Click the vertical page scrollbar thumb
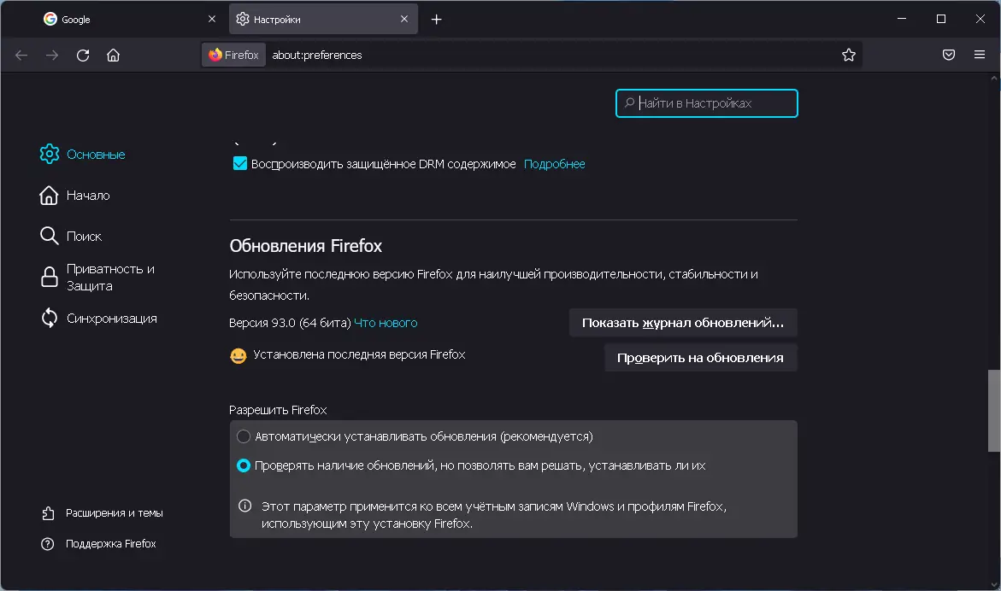1001x591 pixels. (993, 410)
